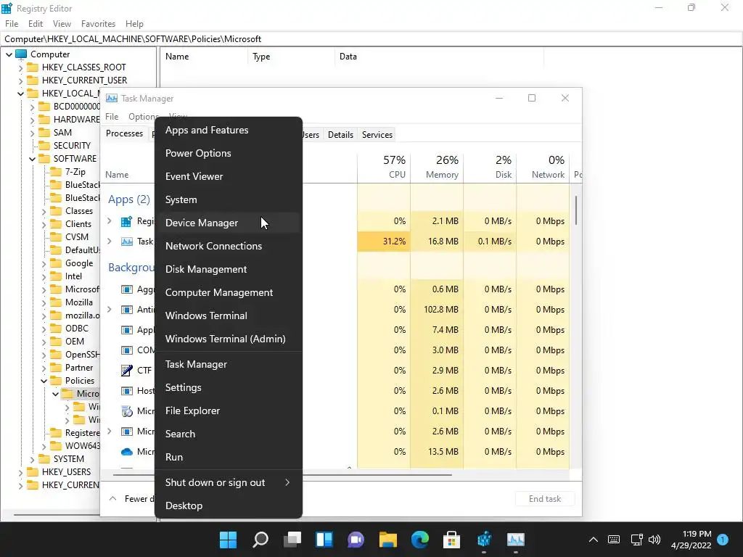The height and width of the screenshot is (557, 743).
Task: Click the Task Manager title bar icon
Action: click(111, 99)
